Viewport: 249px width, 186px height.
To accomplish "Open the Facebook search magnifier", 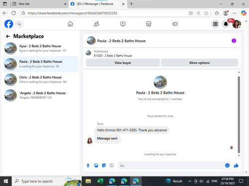I will coord(19,24).
